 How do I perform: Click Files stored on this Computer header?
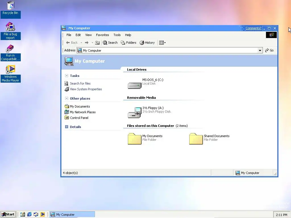pyautogui.click(x=151, y=126)
